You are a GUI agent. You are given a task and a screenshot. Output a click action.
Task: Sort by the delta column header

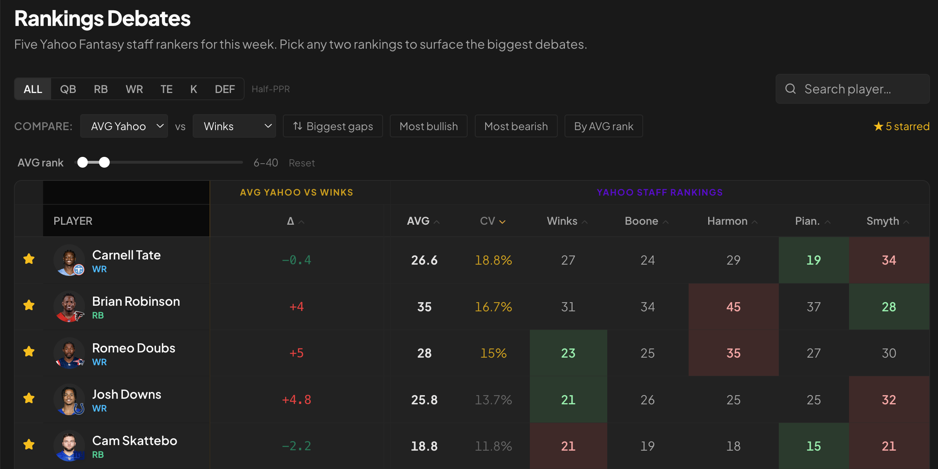pos(296,221)
